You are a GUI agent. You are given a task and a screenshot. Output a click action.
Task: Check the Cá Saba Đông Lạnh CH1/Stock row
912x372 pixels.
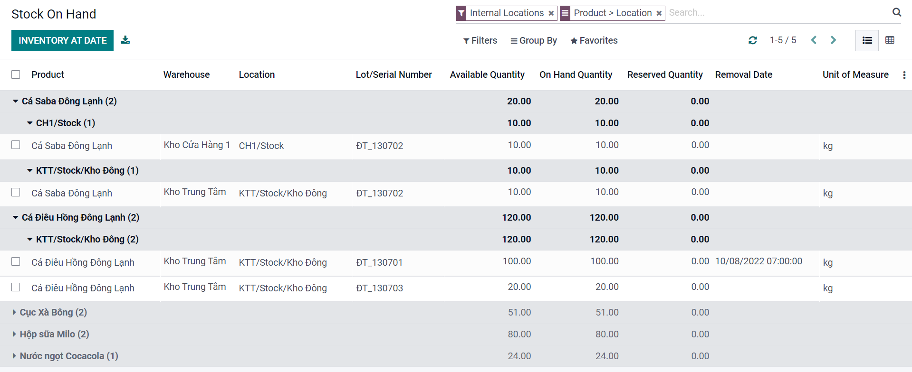16,145
